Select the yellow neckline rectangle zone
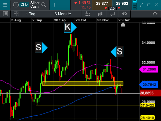This screenshot has height=121, width=161. 83,84
